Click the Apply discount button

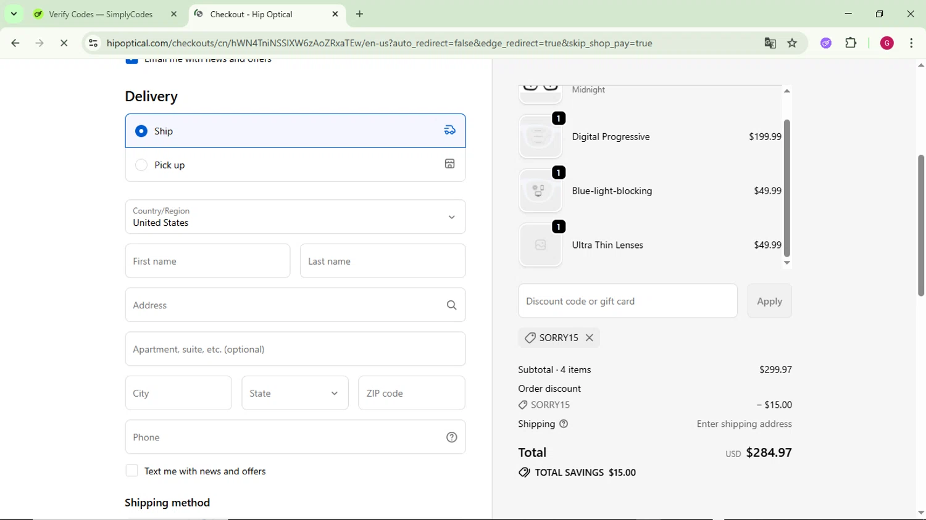click(769, 301)
